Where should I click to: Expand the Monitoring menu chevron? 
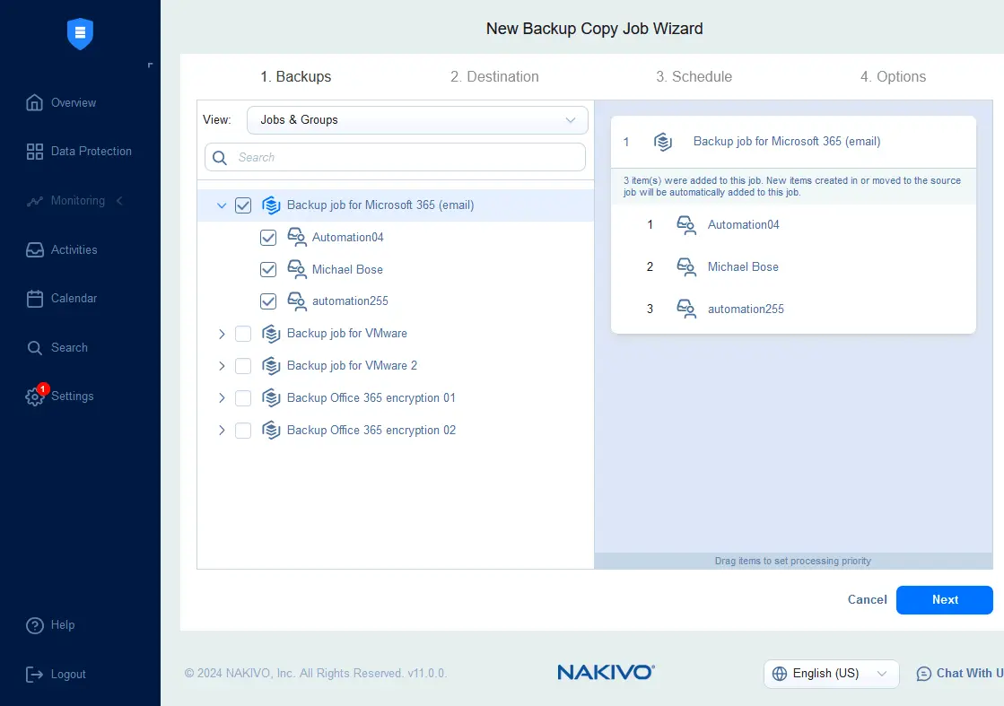click(119, 201)
